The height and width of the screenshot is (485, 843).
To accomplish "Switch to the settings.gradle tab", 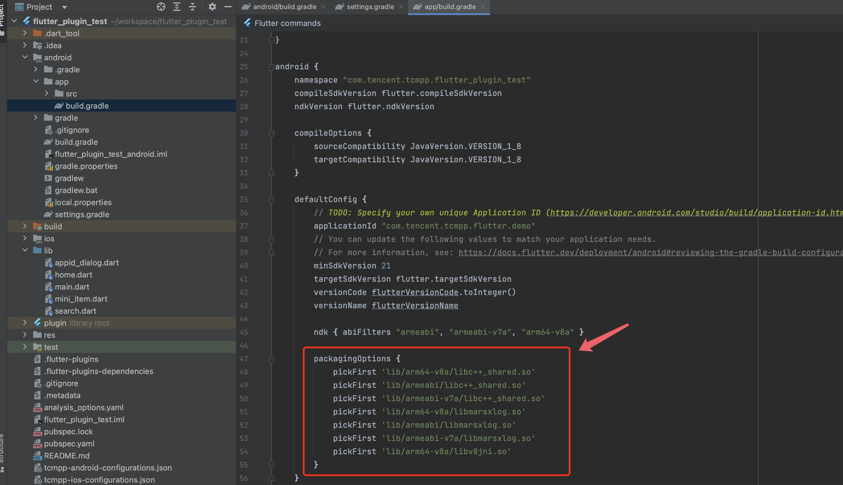I will pyautogui.click(x=370, y=7).
